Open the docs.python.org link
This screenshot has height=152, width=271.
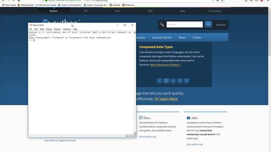(x=147, y=137)
